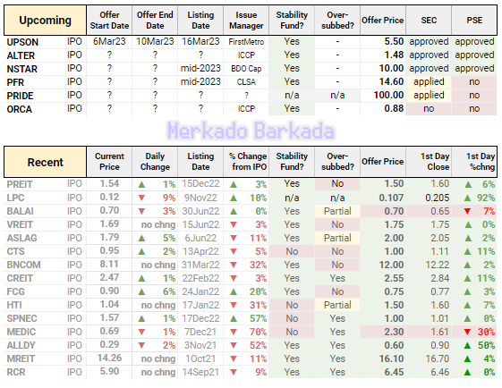The image size is (502, 388).
Task: Select the MREIT ticker cell
Action: 21,358
